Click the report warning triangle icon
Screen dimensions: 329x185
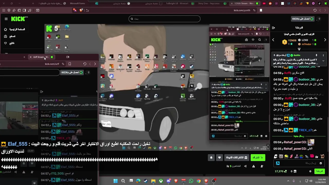coord(254,166)
